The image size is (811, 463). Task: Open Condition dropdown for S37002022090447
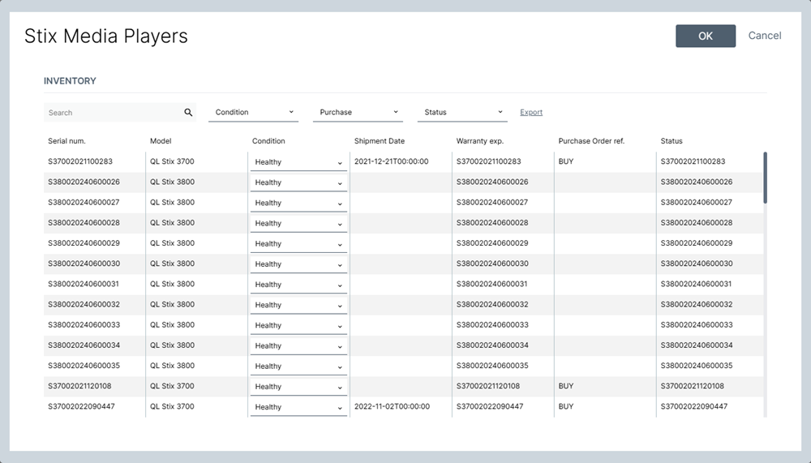(298, 407)
